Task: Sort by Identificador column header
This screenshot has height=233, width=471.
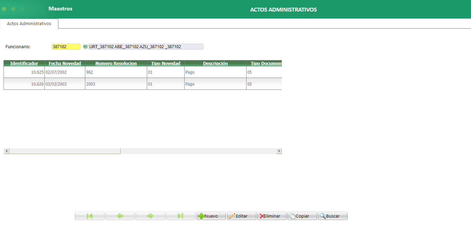Action: 24,63
